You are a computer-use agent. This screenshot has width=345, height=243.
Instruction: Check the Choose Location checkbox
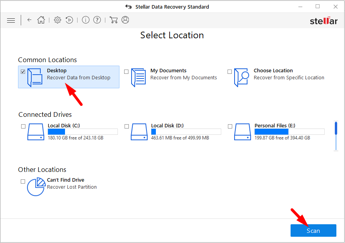[x=230, y=72]
